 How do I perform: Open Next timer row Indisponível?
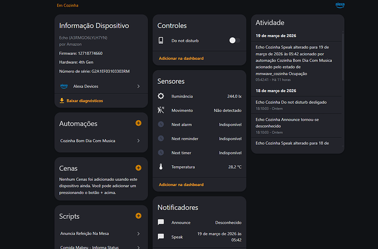tap(199, 153)
